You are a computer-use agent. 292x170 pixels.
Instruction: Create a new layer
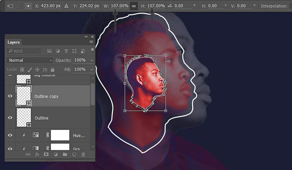coord(74,154)
